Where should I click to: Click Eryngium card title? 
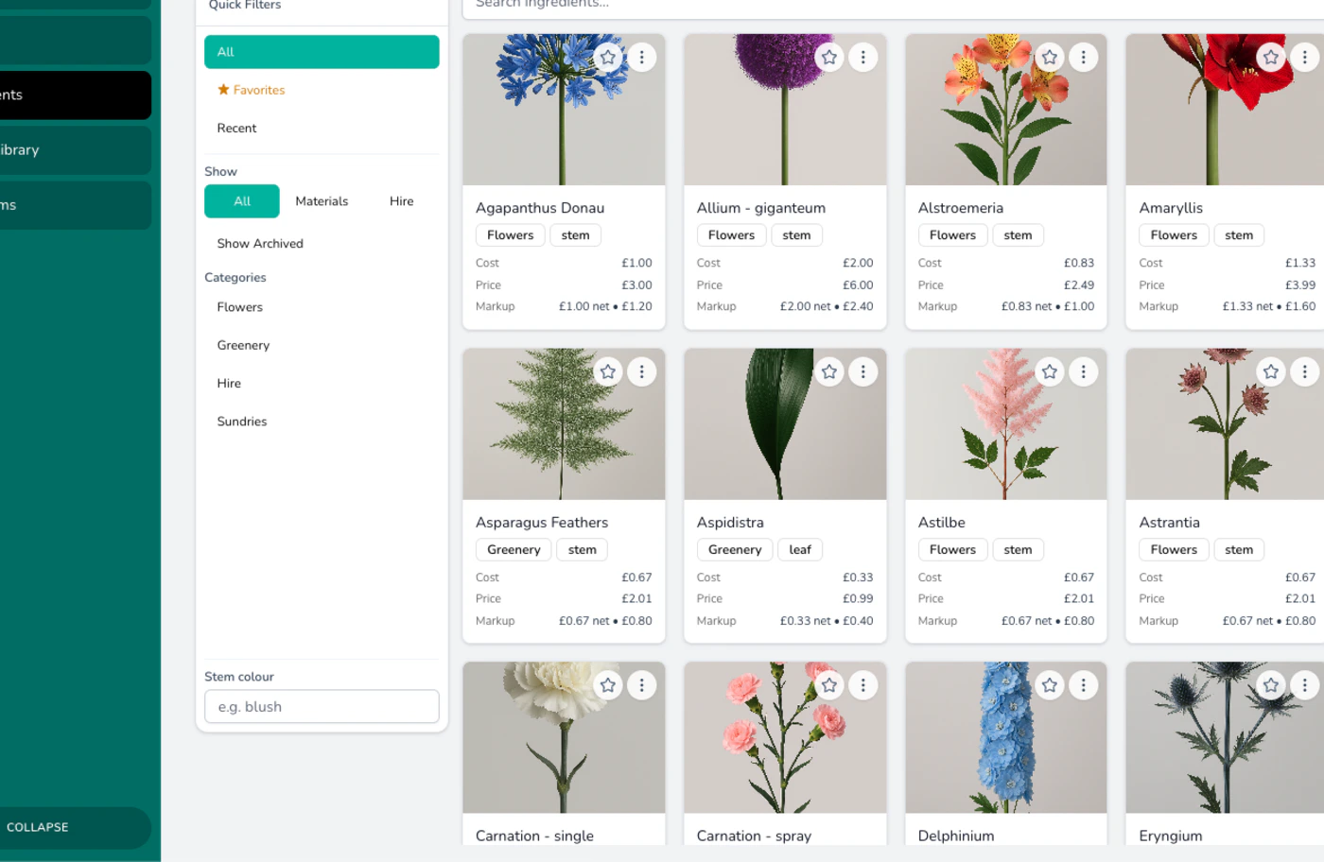1171,836
